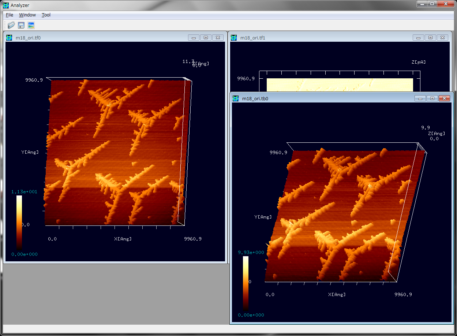Minimize the m18_ori.tf1 window
457x336 pixels.
pos(418,37)
